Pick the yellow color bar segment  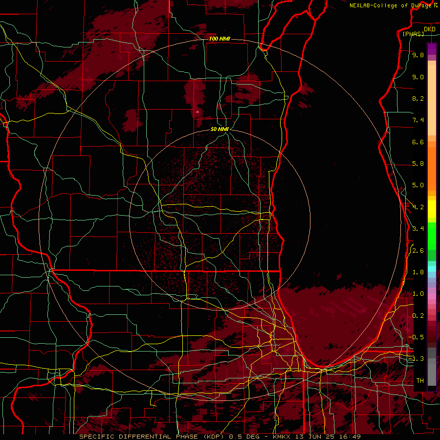pos(432,209)
